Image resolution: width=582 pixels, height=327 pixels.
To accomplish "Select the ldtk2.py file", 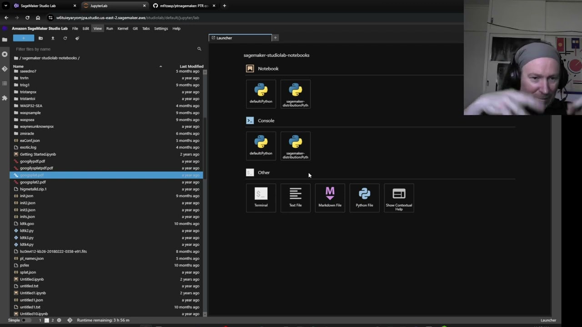I will coord(106,231).
